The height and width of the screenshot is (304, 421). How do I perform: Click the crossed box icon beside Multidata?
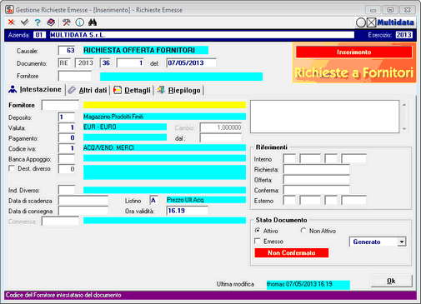(371, 22)
